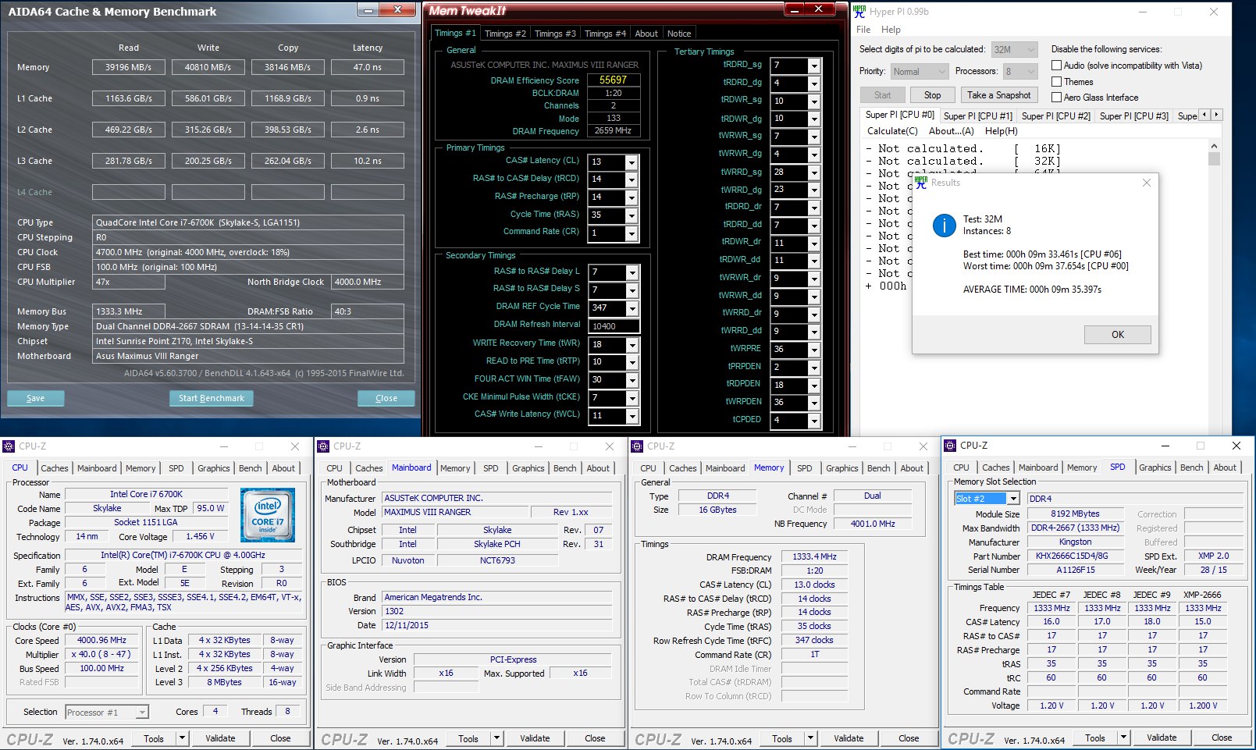This screenshot has width=1256, height=750.
Task: Open the tRDRD_sg dropdown in MemTweakIt
Action: 814,66
